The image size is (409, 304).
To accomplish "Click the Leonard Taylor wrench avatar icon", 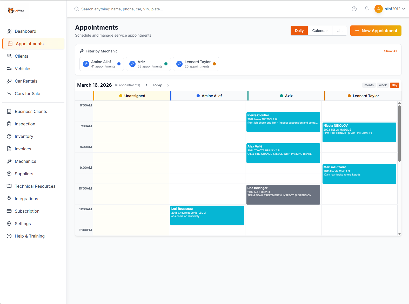I will (179, 64).
